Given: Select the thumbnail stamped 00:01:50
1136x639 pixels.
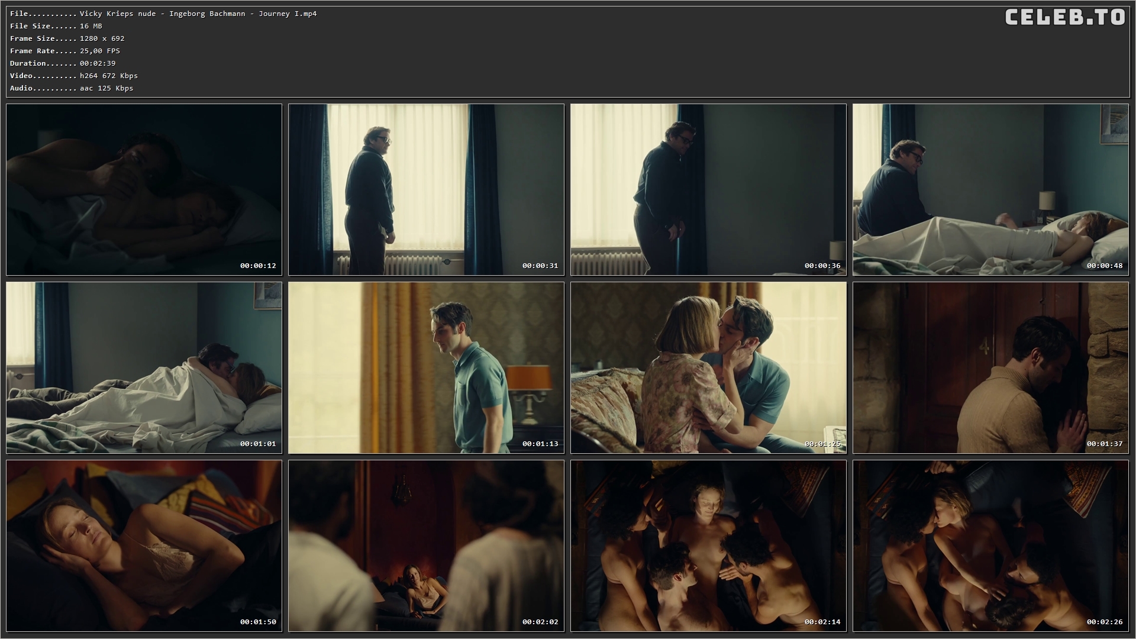Looking at the screenshot, I should click(x=144, y=546).
